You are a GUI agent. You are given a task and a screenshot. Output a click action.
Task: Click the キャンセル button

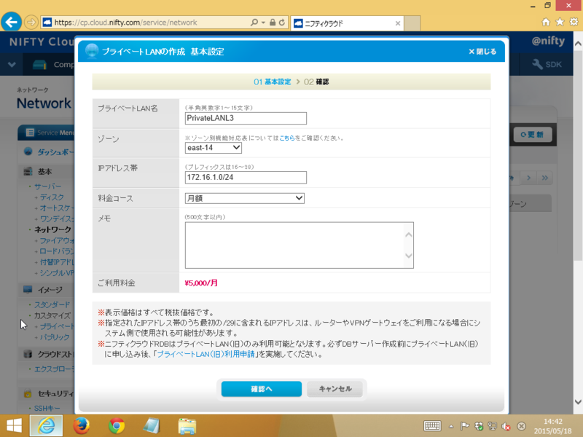(x=335, y=389)
